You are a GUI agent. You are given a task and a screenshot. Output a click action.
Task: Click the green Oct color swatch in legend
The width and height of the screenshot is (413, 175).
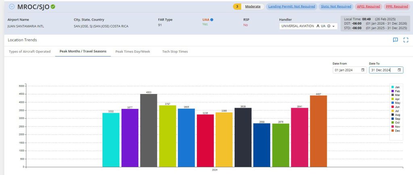point(392,123)
